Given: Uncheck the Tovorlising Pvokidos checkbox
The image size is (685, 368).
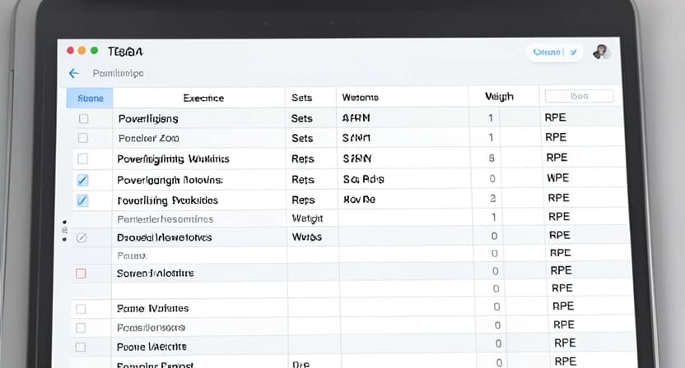Looking at the screenshot, I should click(x=82, y=200).
